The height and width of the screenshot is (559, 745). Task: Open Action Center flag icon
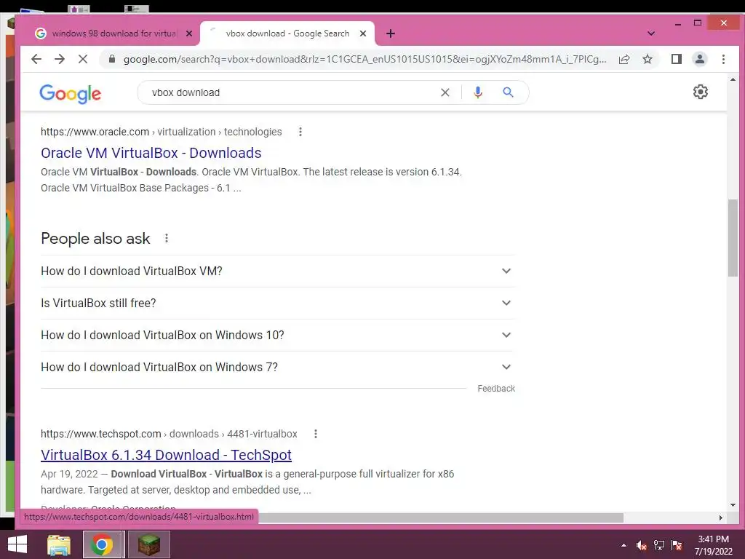677,545
